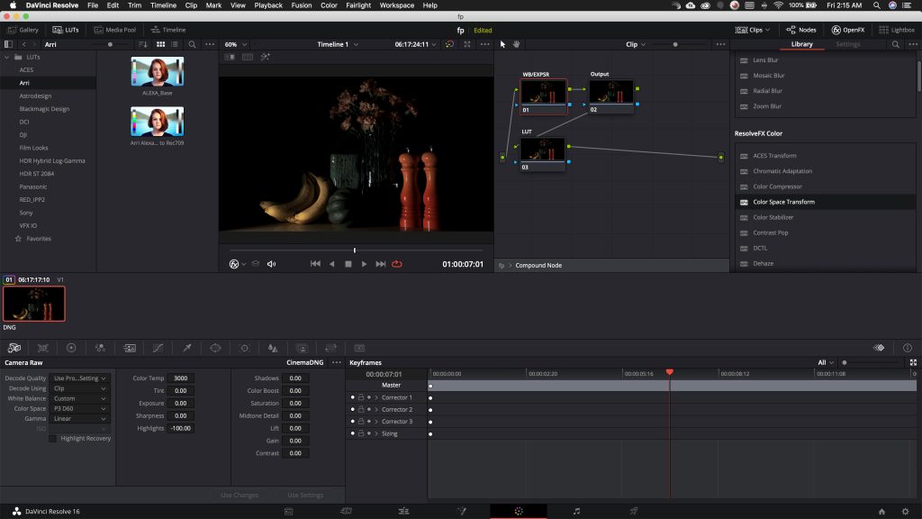The height and width of the screenshot is (519, 922).
Task: Select the Qualifier eyedropper palette
Action: coord(186,348)
